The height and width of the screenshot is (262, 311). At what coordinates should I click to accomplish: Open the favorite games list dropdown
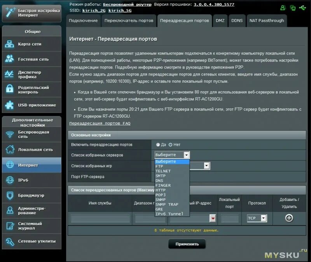tap(206, 166)
